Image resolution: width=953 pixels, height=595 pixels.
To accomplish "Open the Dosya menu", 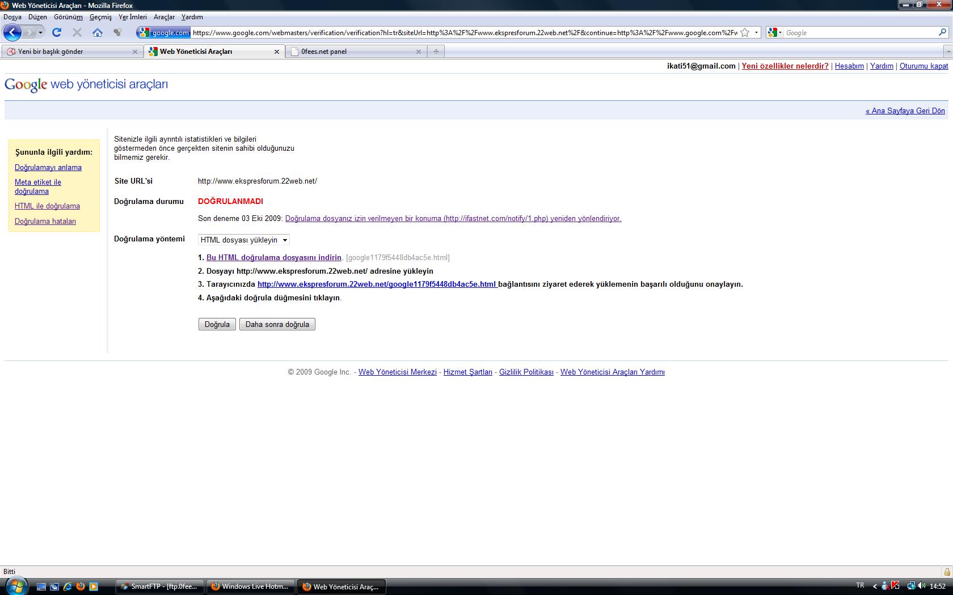I will (12, 17).
